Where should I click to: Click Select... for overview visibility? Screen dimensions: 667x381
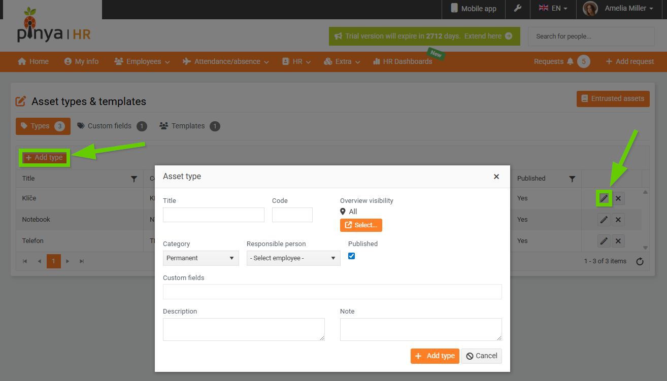pyautogui.click(x=361, y=225)
